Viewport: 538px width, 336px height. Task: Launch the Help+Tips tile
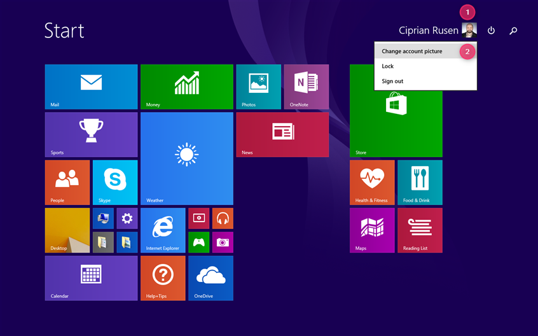tap(163, 278)
